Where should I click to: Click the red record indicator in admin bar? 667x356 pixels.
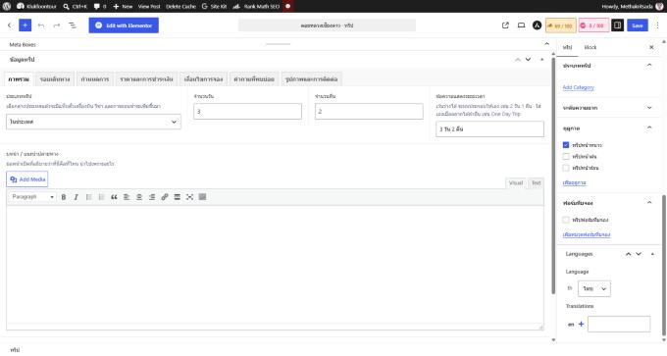[288, 7]
